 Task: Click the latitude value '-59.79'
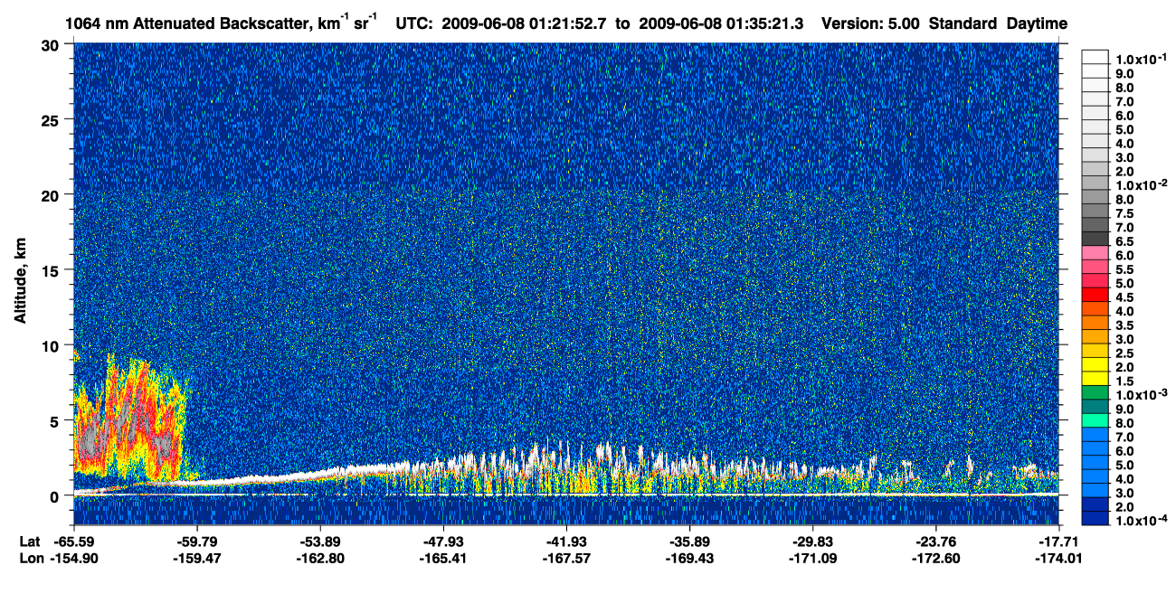[196, 542]
